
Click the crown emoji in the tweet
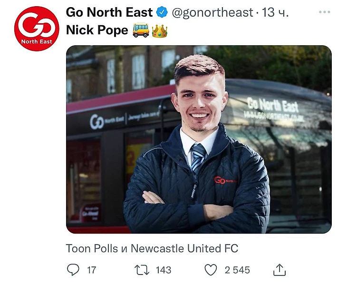(x=160, y=31)
